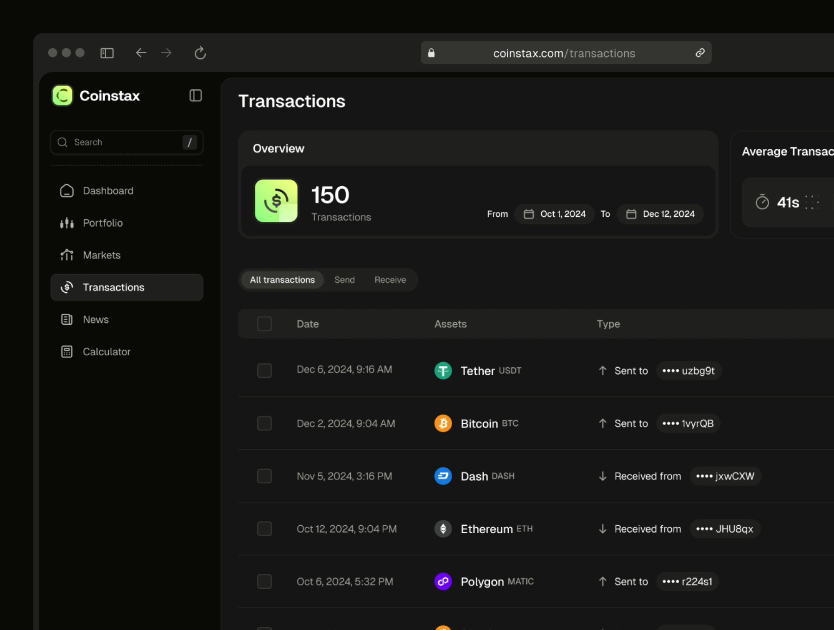The height and width of the screenshot is (630, 834).
Task: Click the slash shortcut key badge
Action: [190, 142]
